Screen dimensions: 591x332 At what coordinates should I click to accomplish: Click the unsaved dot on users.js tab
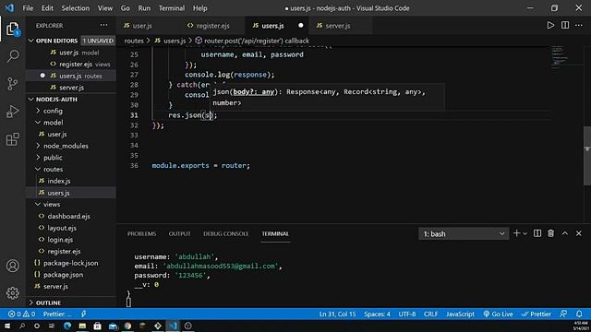301,26
